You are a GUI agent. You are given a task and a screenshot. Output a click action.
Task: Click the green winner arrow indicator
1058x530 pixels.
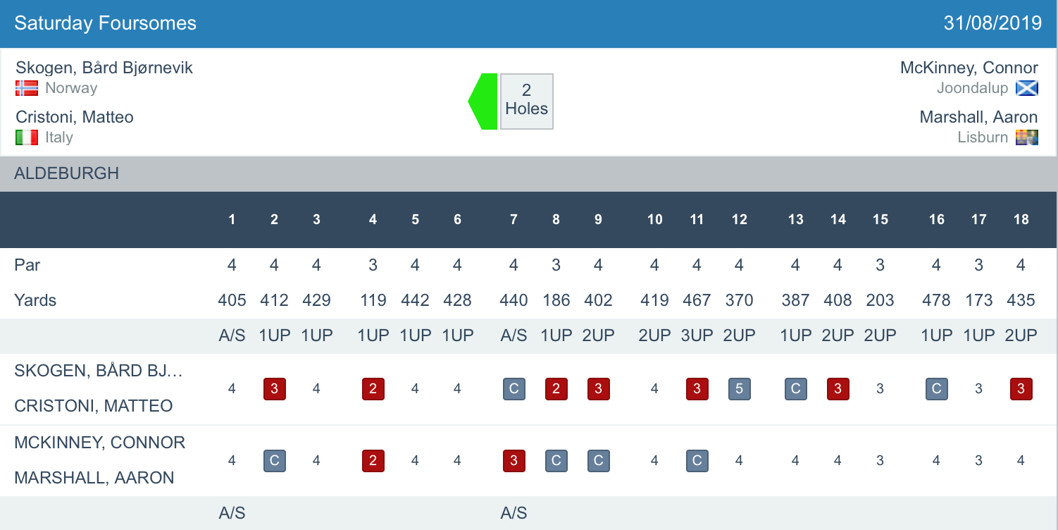484,101
